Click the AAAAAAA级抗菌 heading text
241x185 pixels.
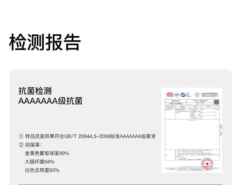click(50, 101)
